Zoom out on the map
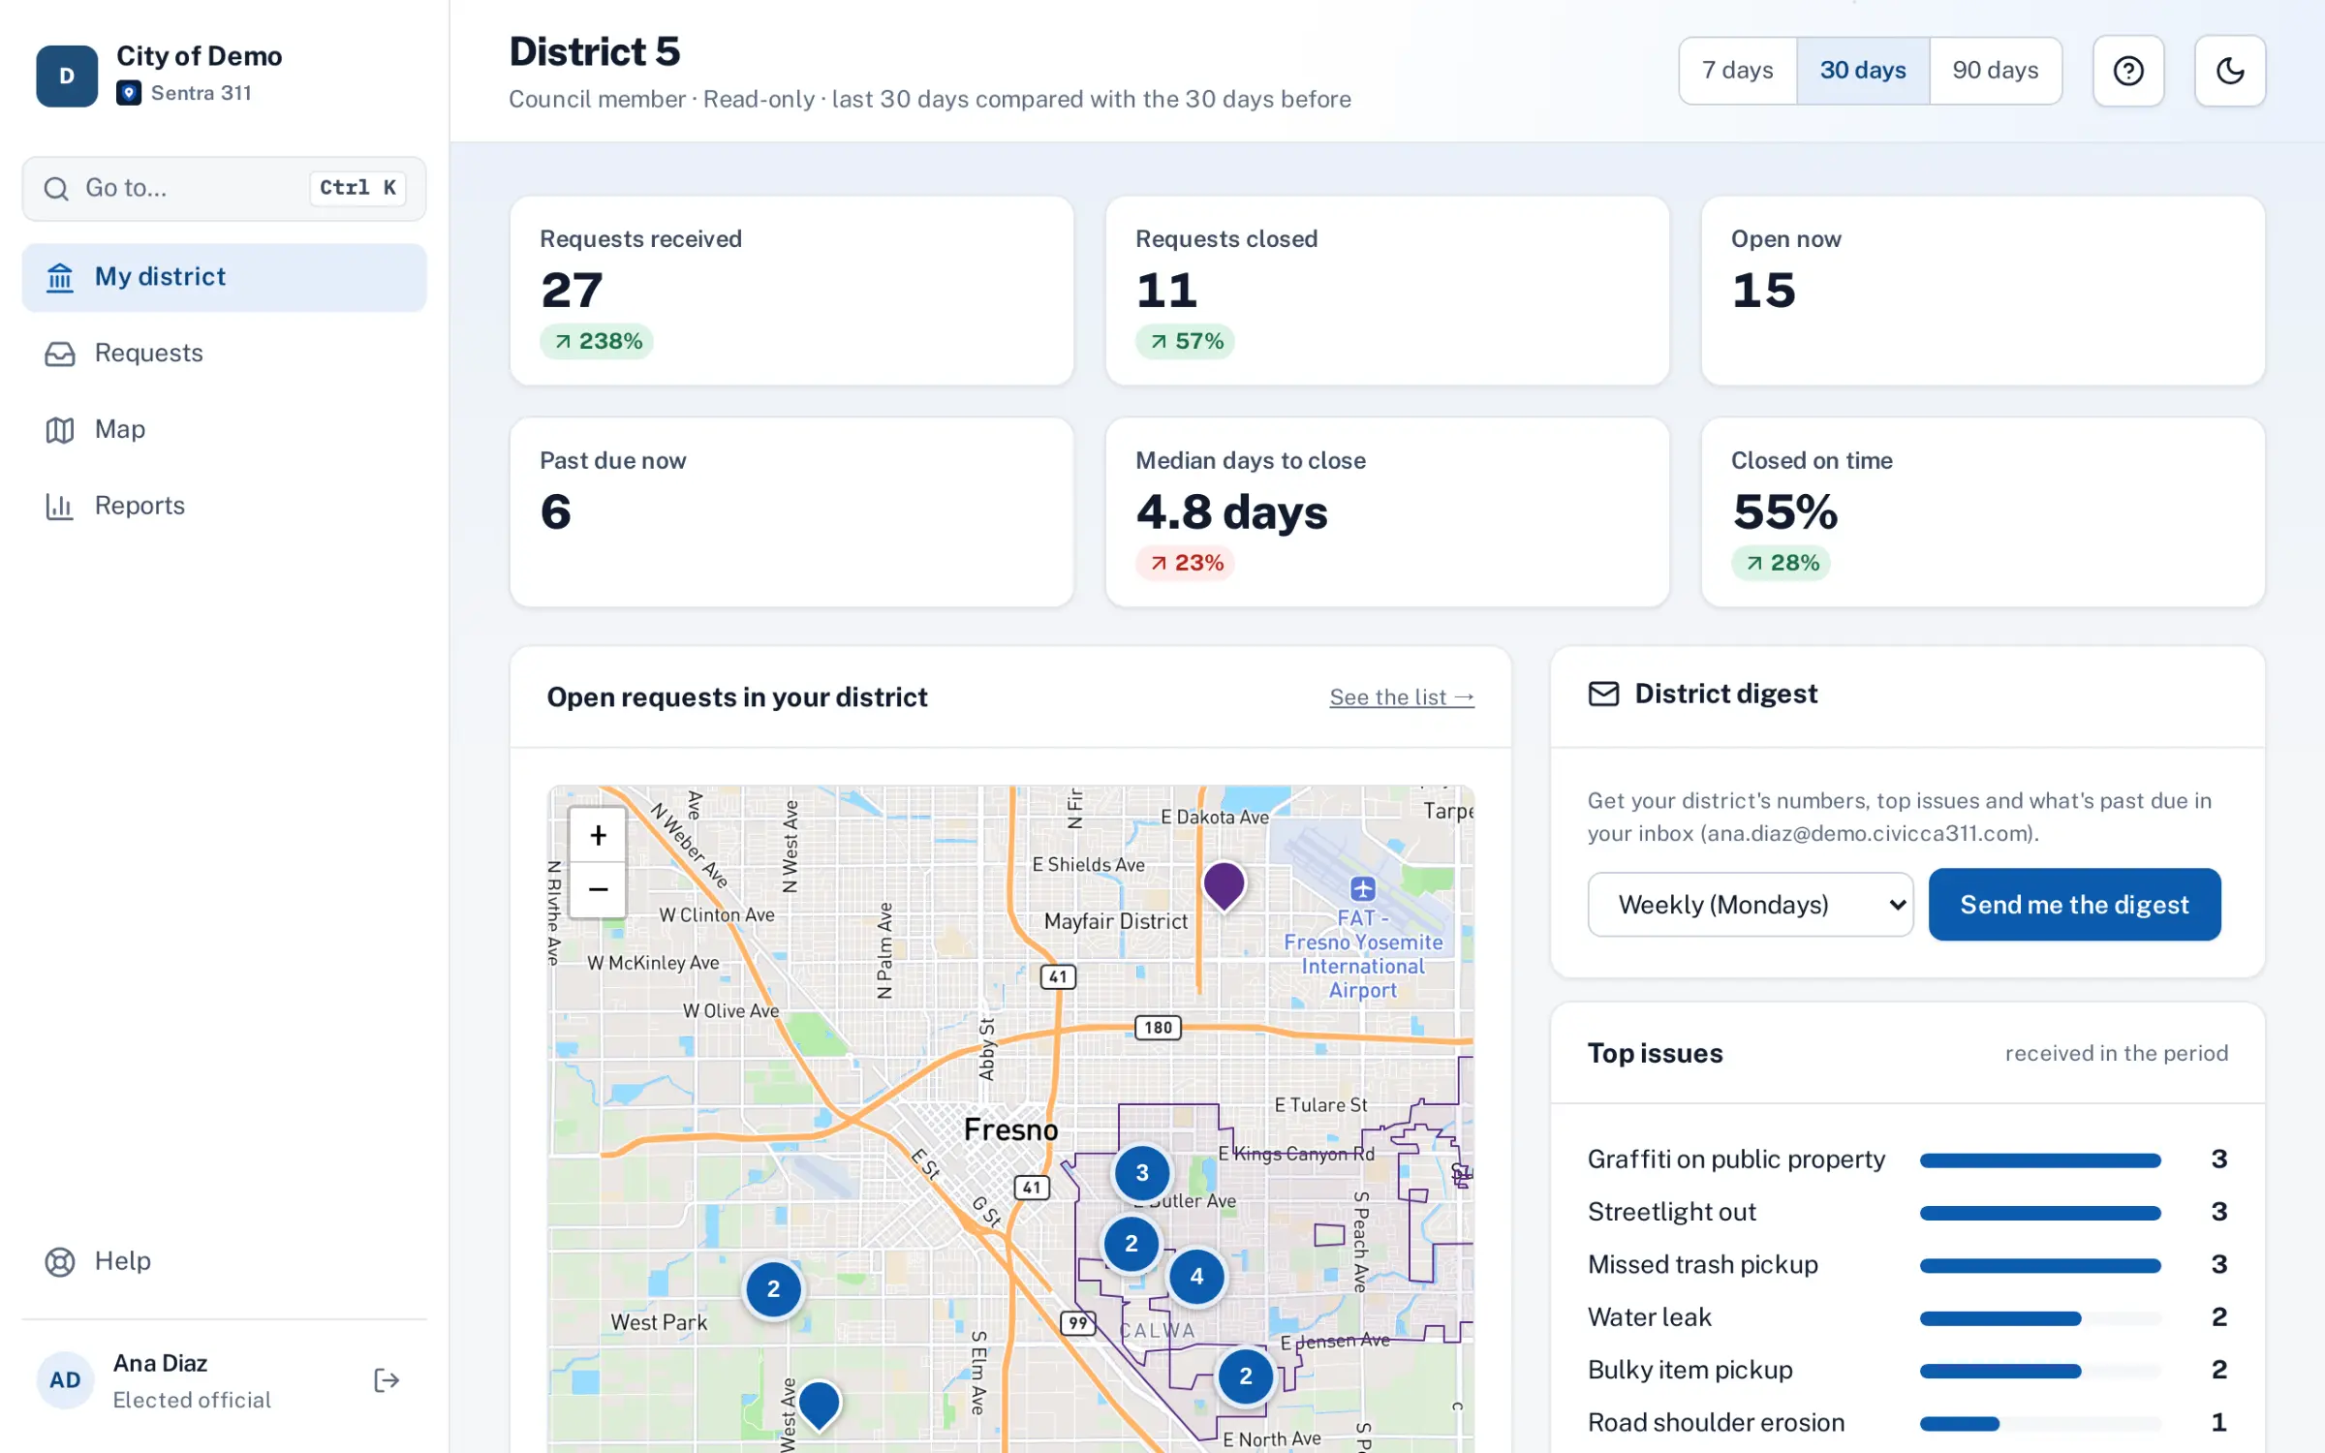Viewport: 2325px width, 1453px height. [x=598, y=889]
